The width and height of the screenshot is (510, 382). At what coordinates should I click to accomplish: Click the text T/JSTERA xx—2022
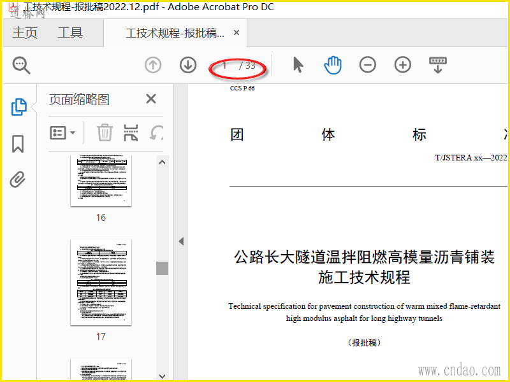click(471, 158)
